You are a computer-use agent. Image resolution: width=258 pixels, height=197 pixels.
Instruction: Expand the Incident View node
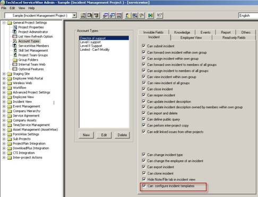[4, 102]
